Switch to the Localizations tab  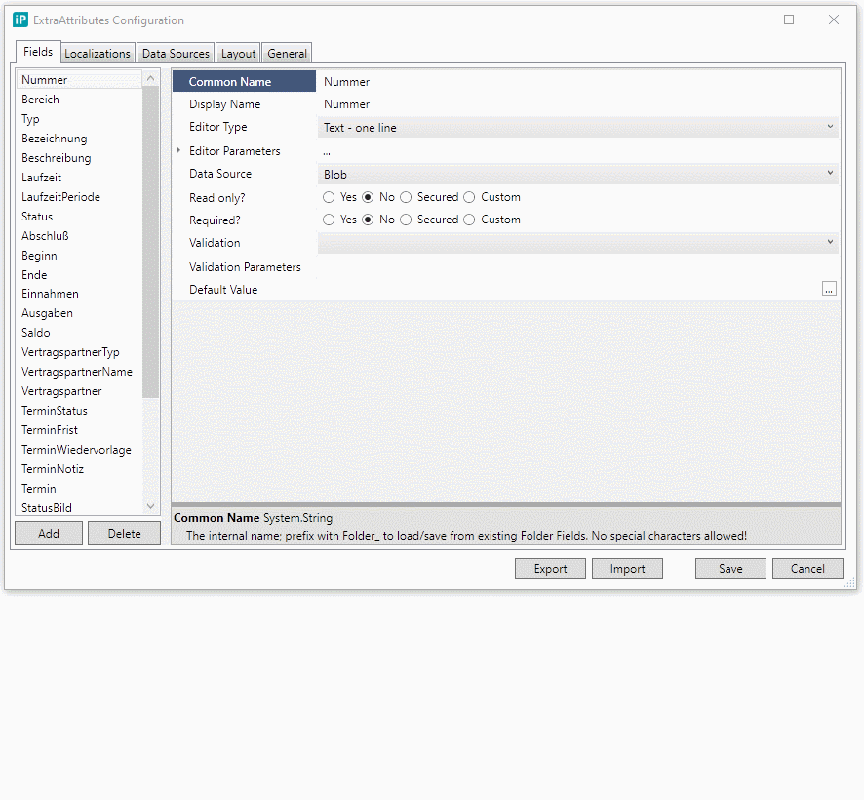[x=98, y=54]
